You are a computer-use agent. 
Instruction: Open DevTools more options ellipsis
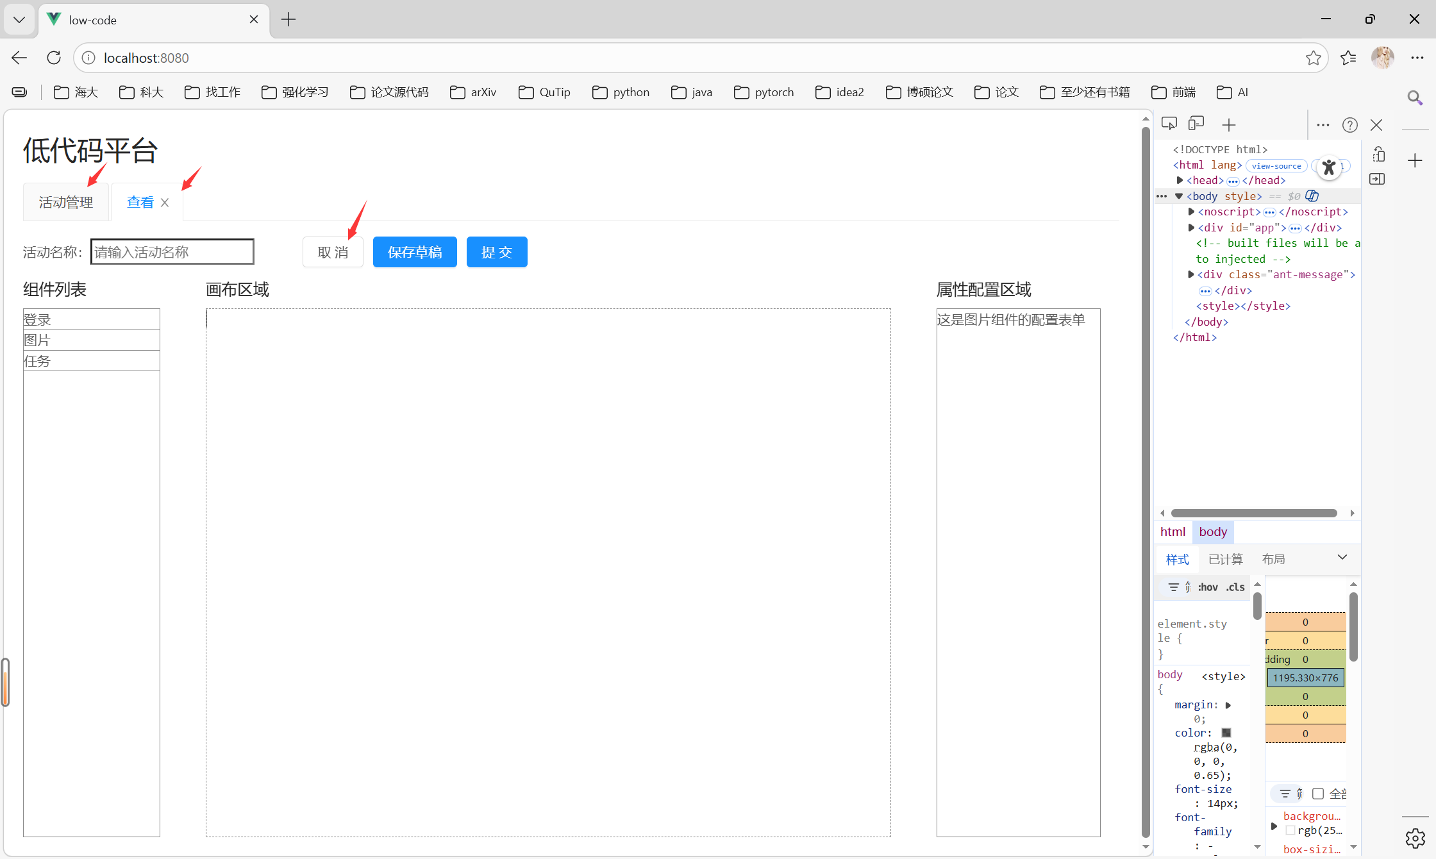(1323, 125)
